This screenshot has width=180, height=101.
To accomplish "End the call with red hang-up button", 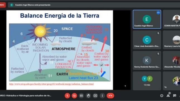I will [x=111, y=96].
